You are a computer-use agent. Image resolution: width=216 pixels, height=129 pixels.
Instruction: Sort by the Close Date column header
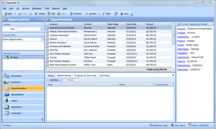[x=135, y=24]
